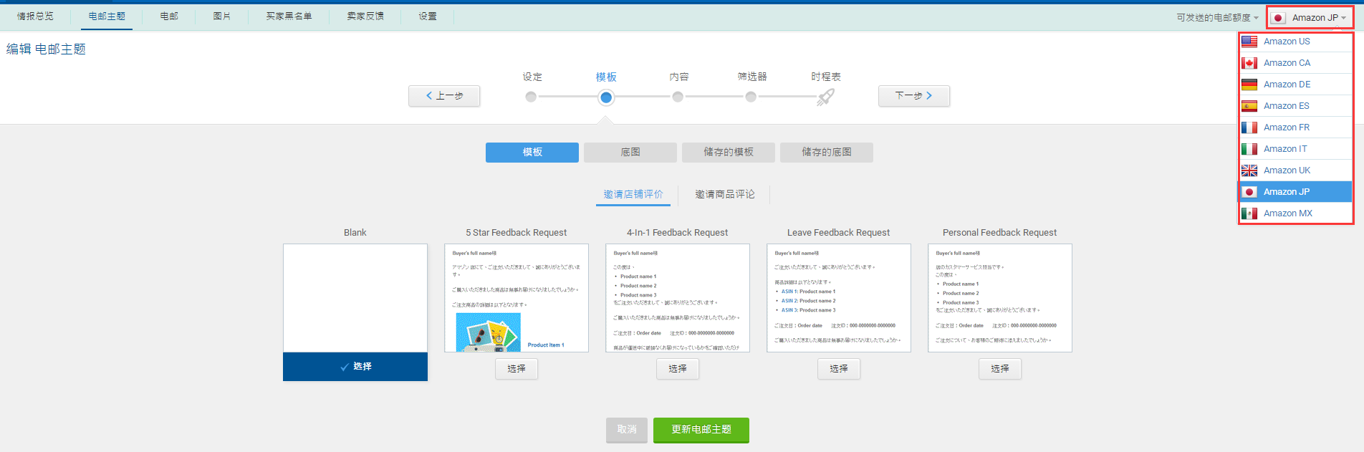The image size is (1364, 452).
Task: Click the Spain flag icon
Action: coord(1249,106)
